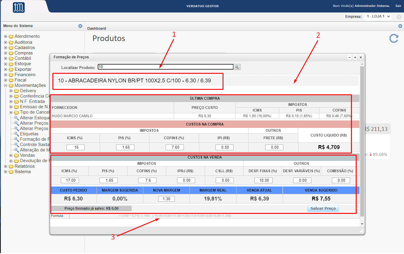This screenshot has height=254, width=404.
Task: Expand the Cadastros tree node
Action: tap(6, 48)
